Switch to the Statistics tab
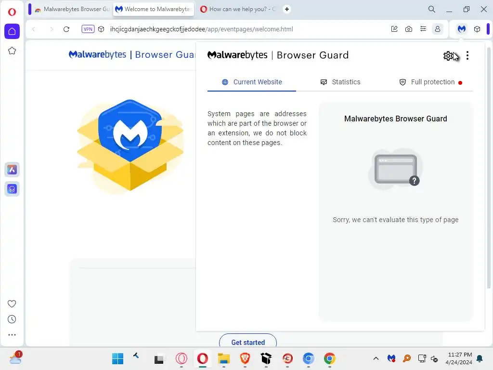The width and height of the screenshot is (493, 370). click(x=340, y=82)
